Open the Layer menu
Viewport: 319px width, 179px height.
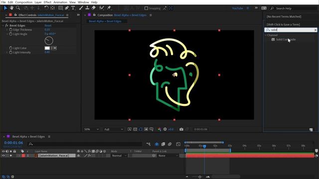click(38, 2)
